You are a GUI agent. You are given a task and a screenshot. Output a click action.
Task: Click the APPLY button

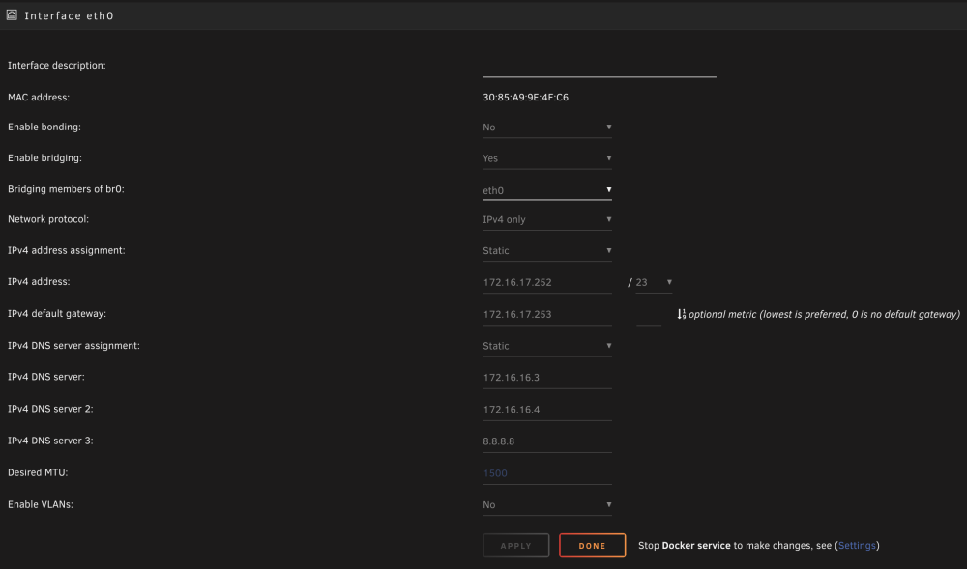coord(516,546)
